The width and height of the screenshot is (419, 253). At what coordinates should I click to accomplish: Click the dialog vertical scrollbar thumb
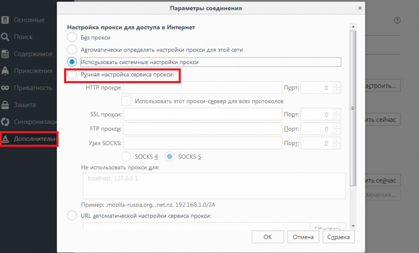pos(353,108)
